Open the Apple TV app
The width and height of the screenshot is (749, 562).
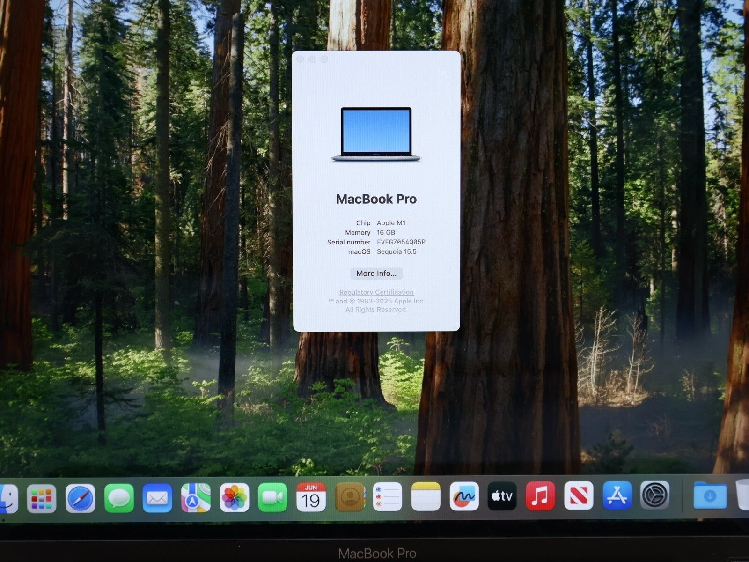[502, 496]
